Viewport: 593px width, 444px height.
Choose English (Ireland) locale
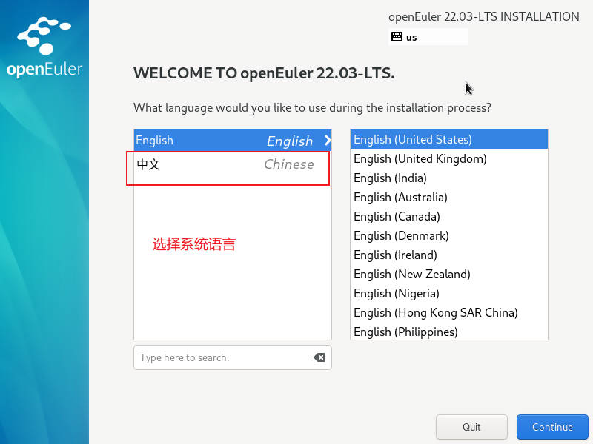pos(449,255)
